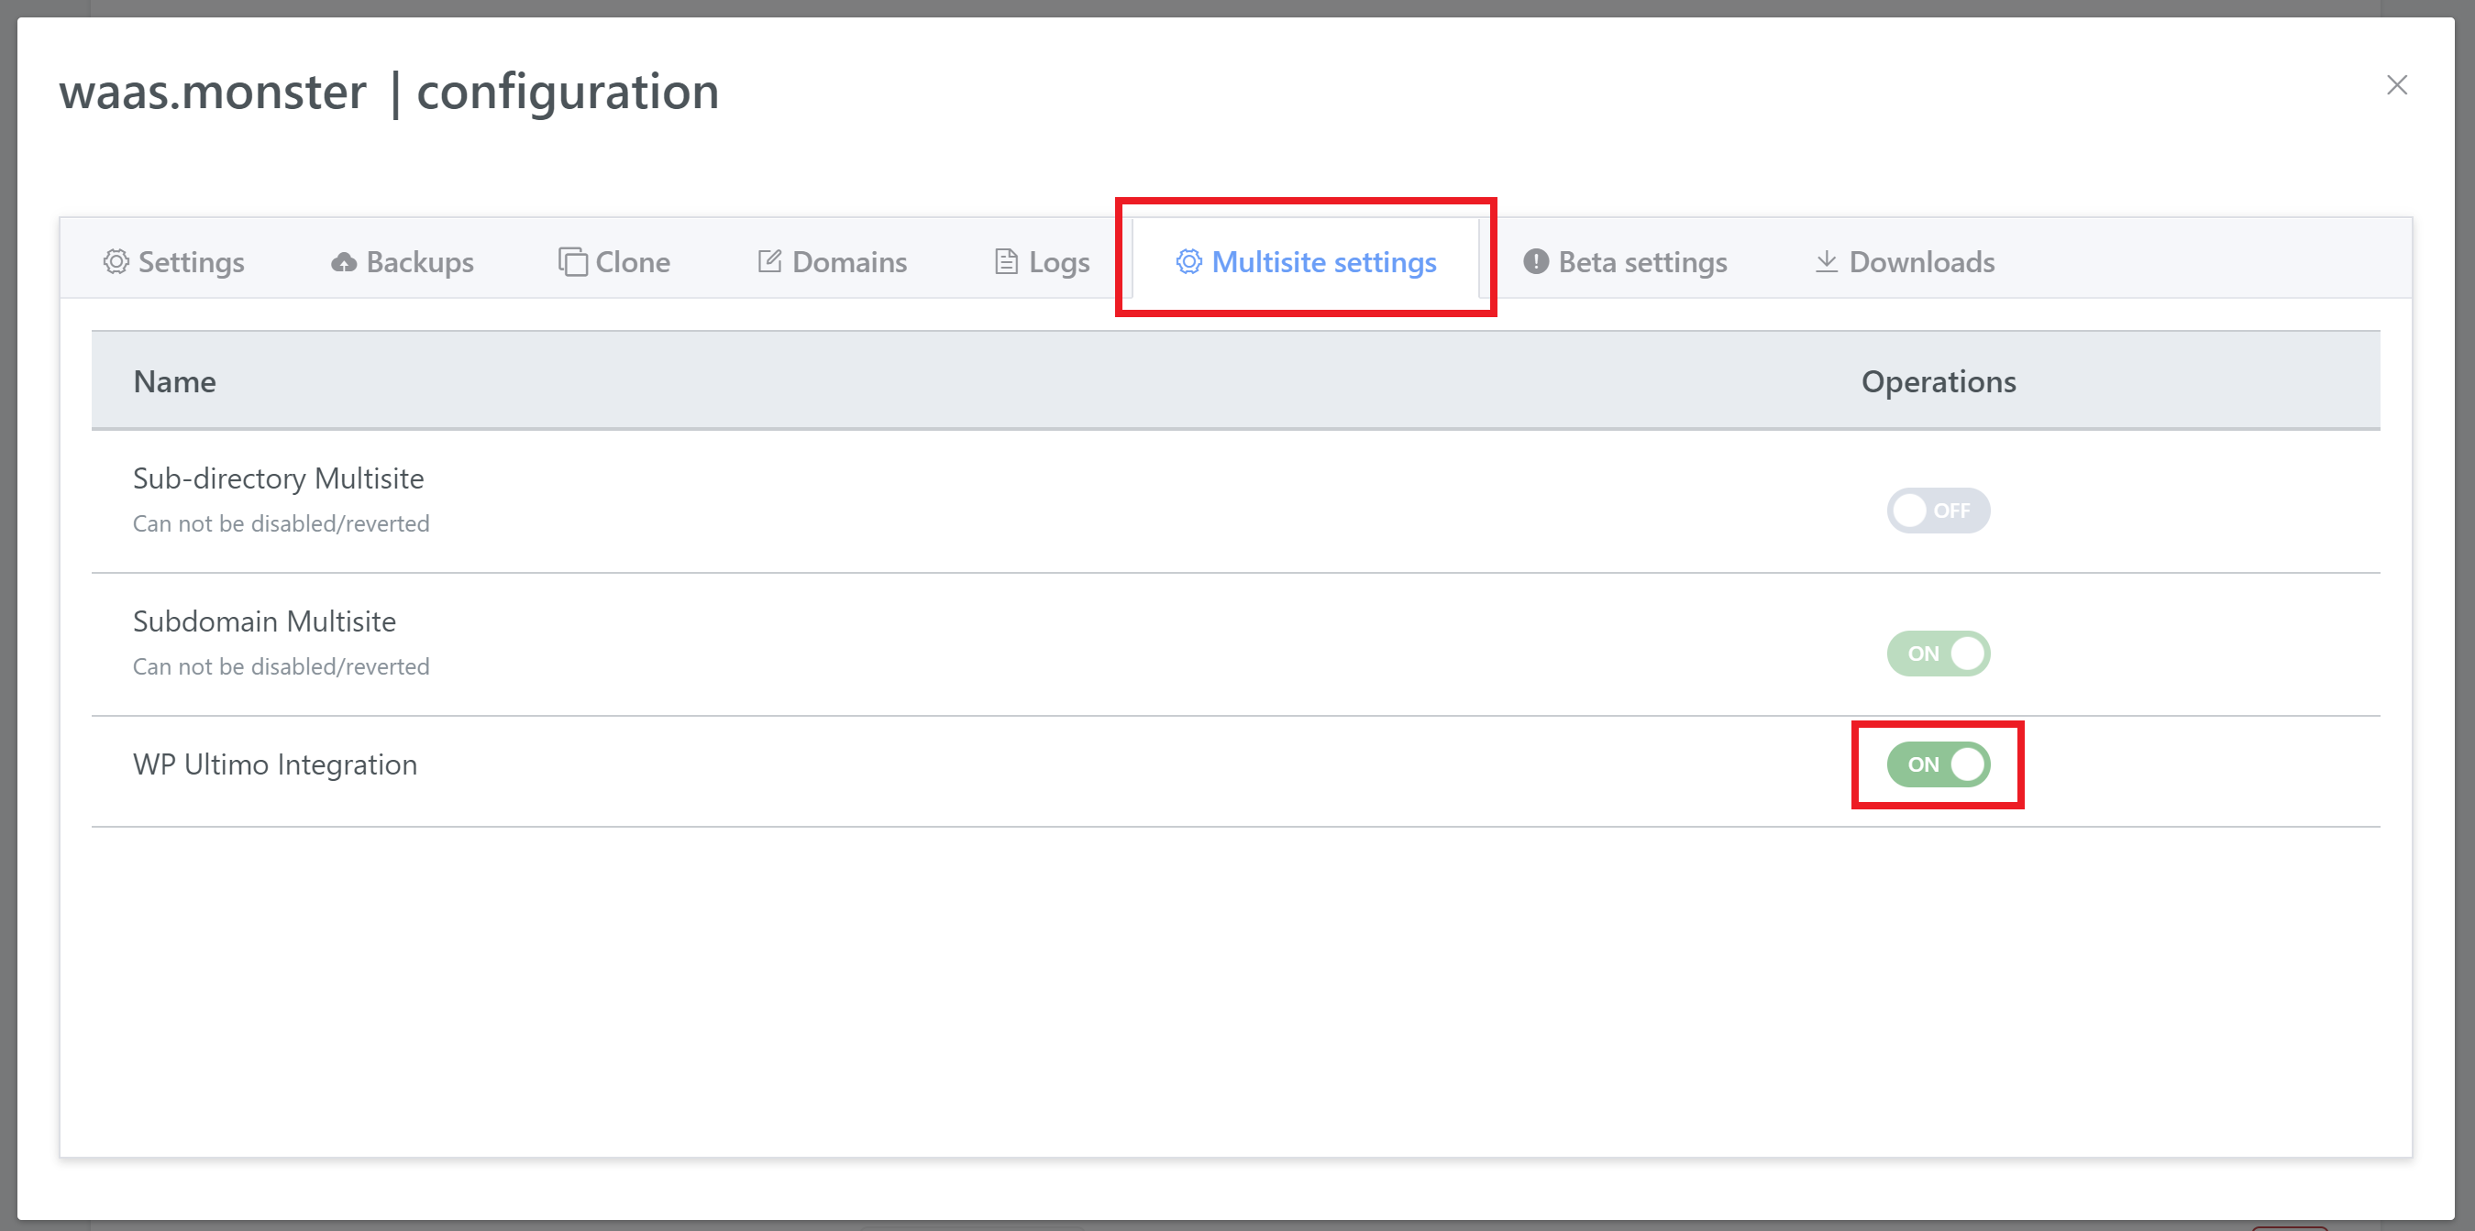The image size is (2475, 1231).
Task: Click 'Can not be disabled/reverted' under Sub-directory
Action: tap(281, 523)
